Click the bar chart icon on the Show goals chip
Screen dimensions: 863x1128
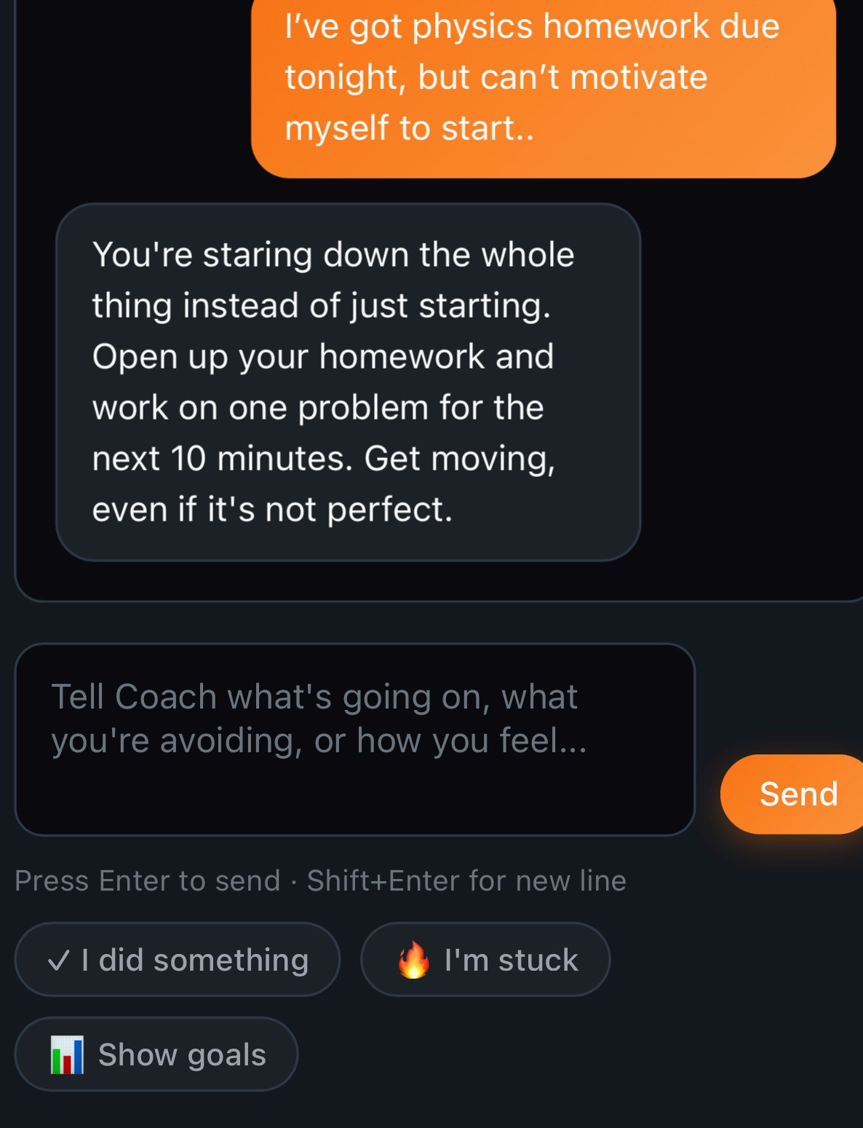68,1053
